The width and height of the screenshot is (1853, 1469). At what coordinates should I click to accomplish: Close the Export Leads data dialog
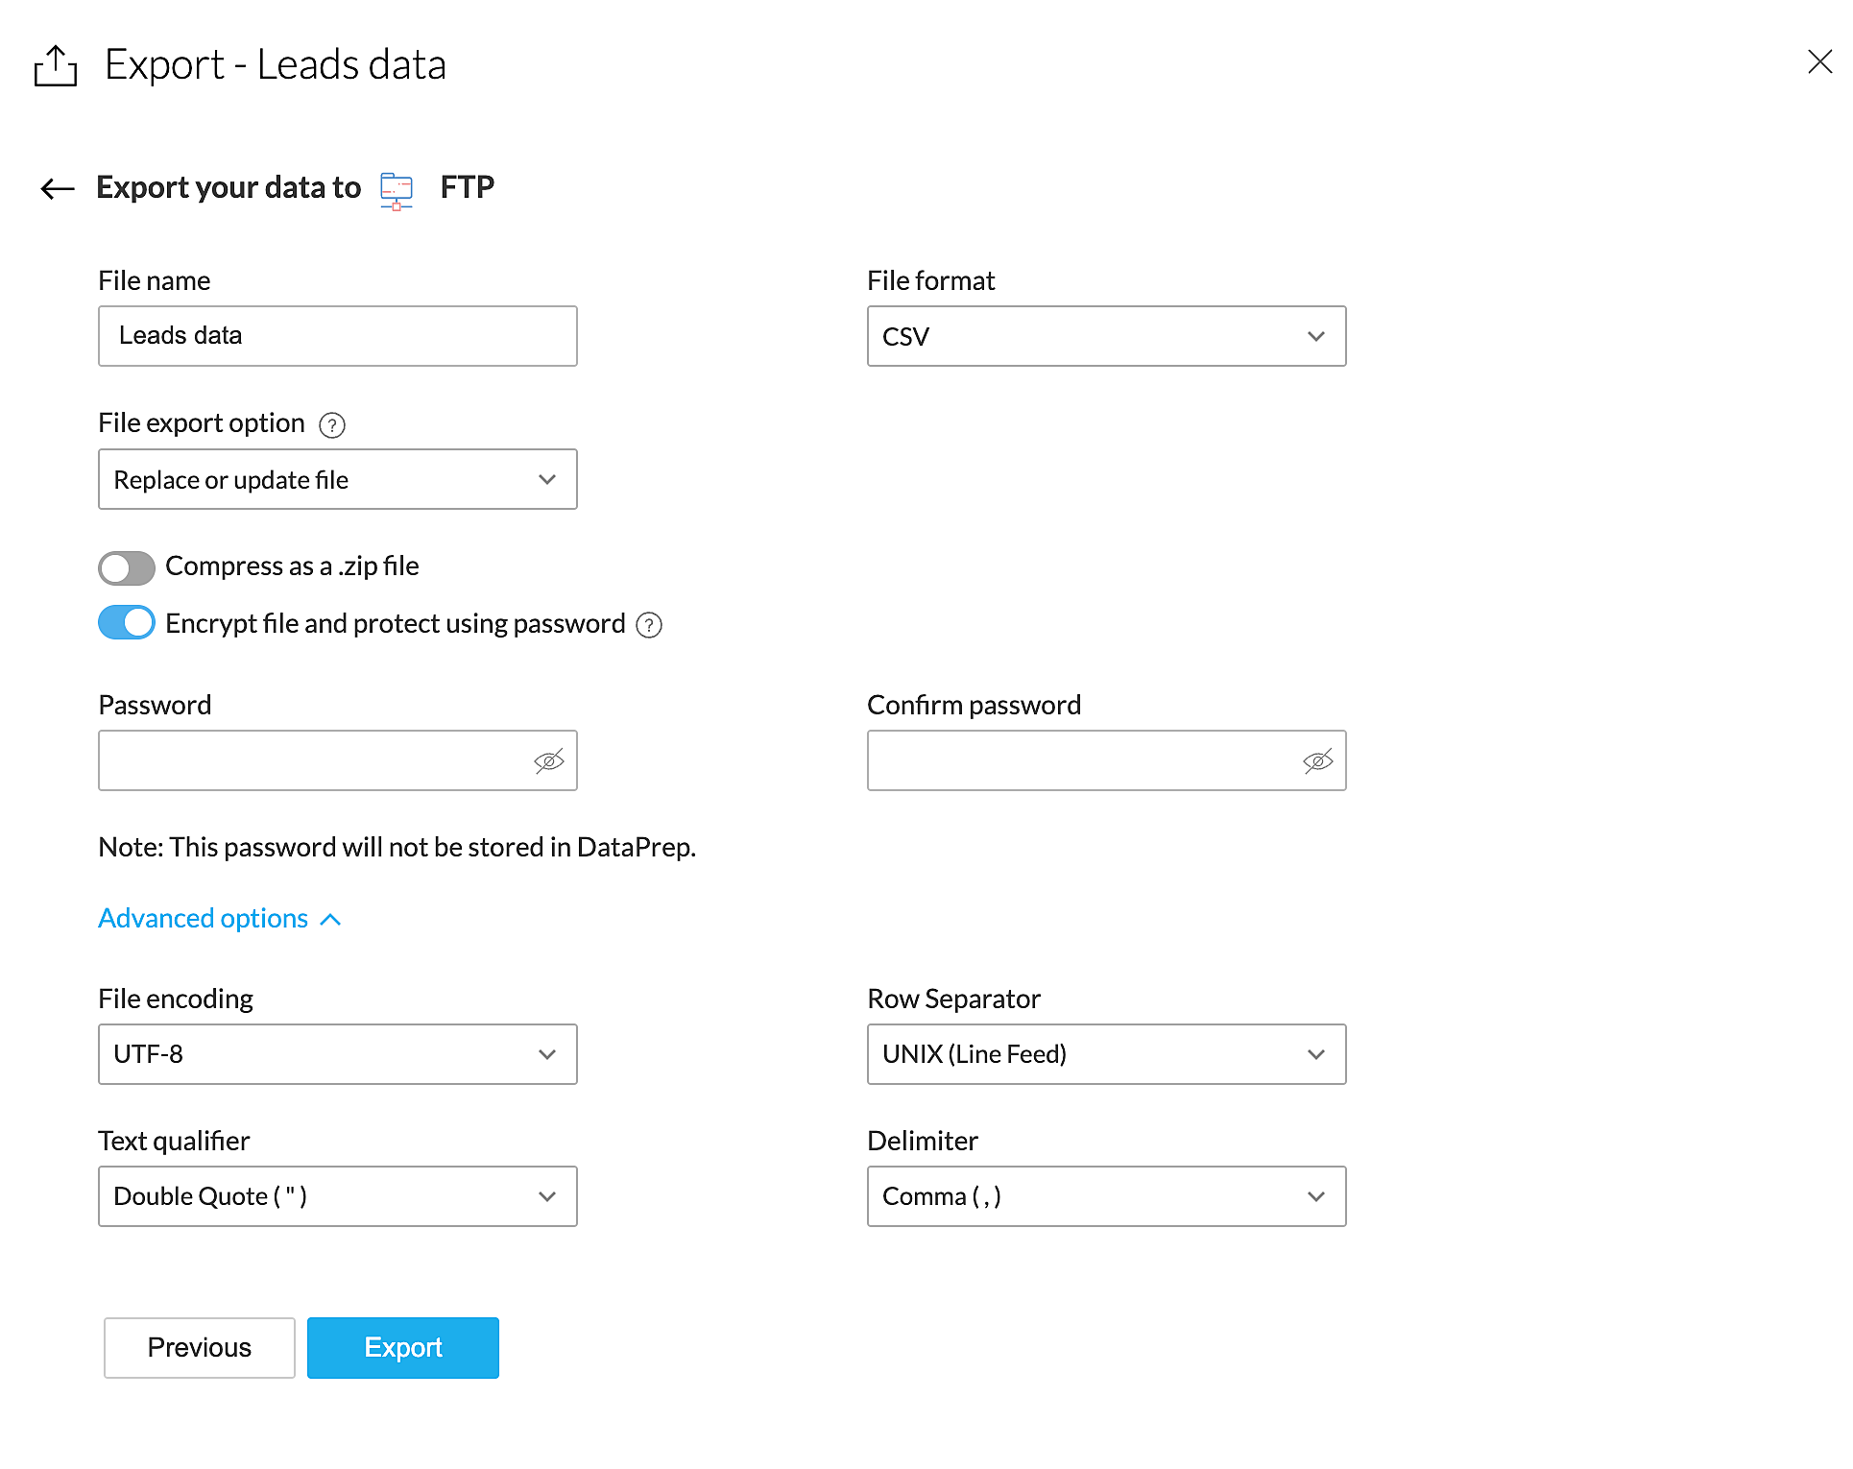pos(1818,62)
